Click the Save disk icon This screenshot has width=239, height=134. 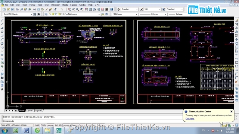[x=12, y=9]
